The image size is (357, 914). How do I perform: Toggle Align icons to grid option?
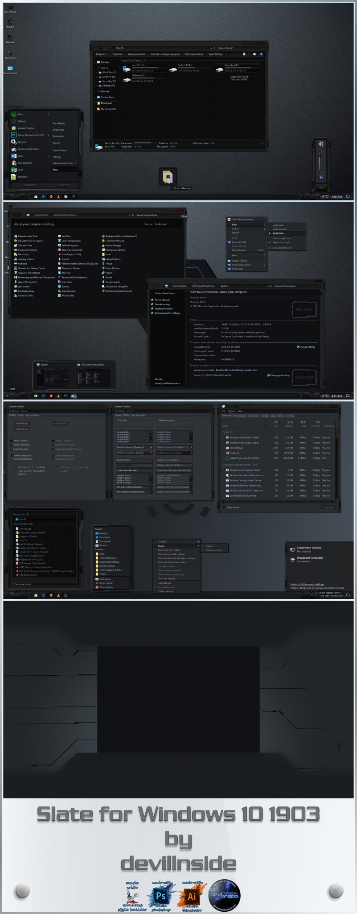coord(281,242)
